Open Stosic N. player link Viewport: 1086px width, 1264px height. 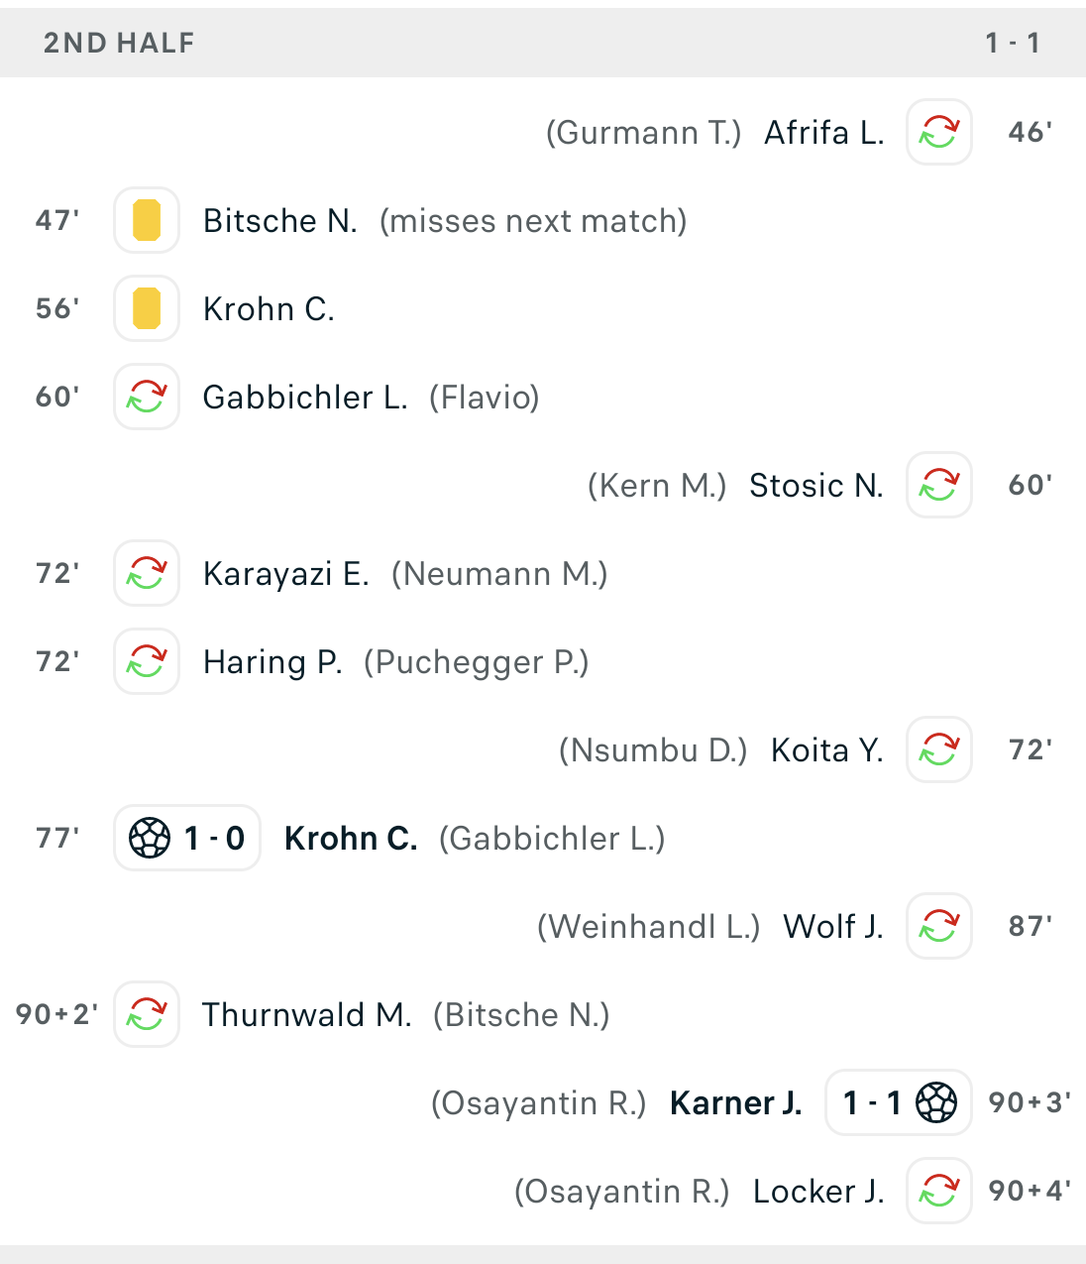click(815, 486)
